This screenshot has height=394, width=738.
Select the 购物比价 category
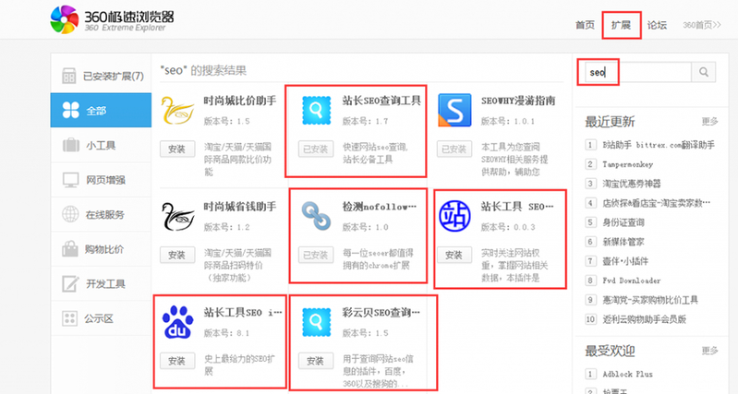[x=102, y=249]
